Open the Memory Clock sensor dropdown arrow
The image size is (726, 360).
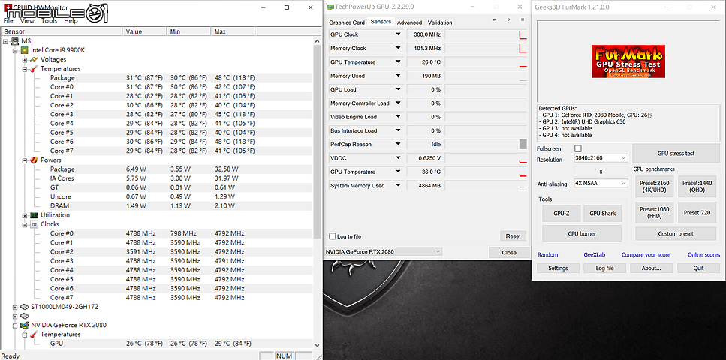coord(398,48)
